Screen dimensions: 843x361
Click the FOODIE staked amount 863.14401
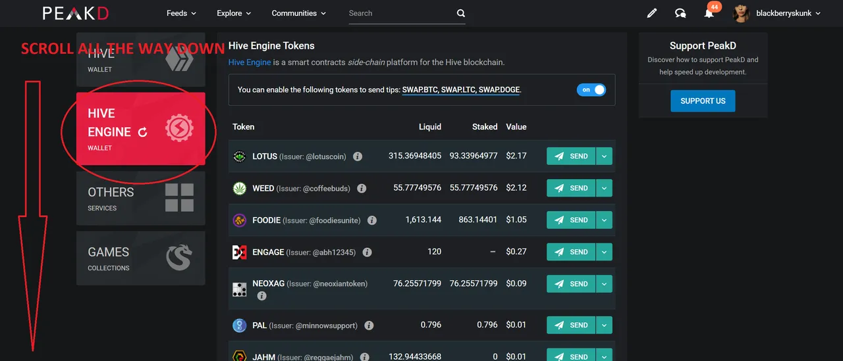tap(478, 220)
